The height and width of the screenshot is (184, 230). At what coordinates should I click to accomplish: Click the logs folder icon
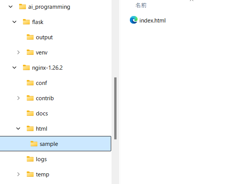pos(30,159)
